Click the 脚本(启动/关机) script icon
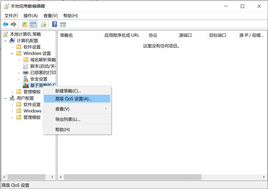This screenshot has width=268, height=189. (26, 66)
